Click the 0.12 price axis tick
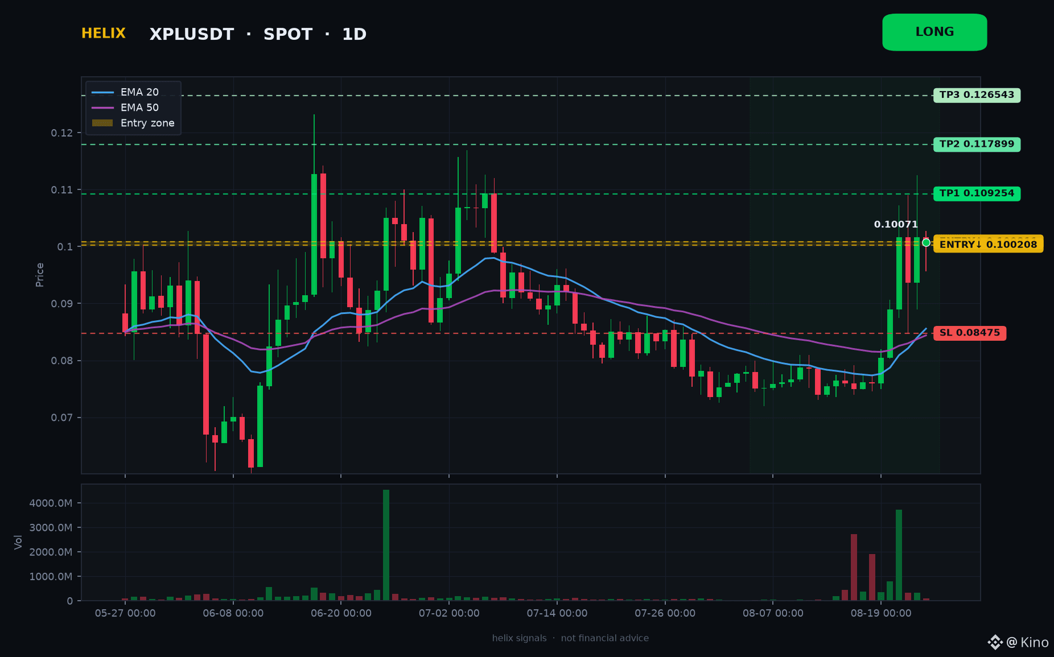Screen dimensions: 1054x657 62,133
